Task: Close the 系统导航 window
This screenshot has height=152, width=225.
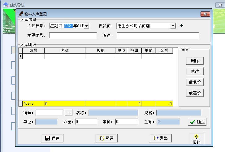Action: pyautogui.click(x=220, y=5)
